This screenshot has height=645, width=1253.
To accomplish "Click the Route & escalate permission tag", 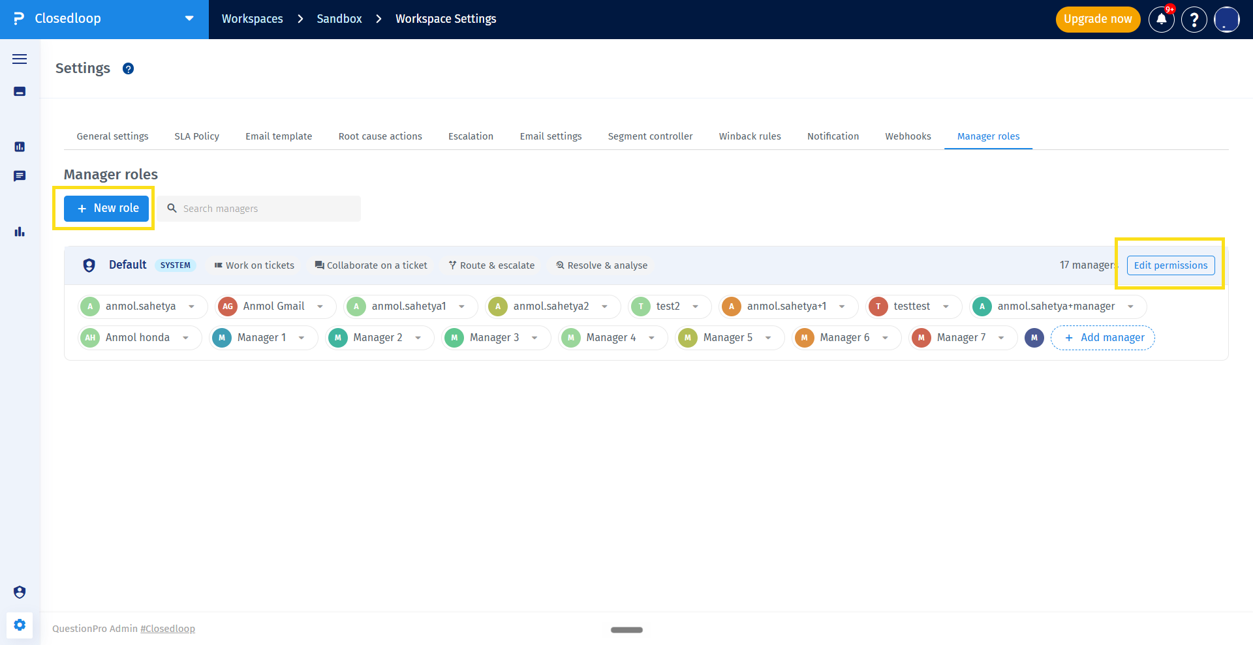I will tap(491, 265).
